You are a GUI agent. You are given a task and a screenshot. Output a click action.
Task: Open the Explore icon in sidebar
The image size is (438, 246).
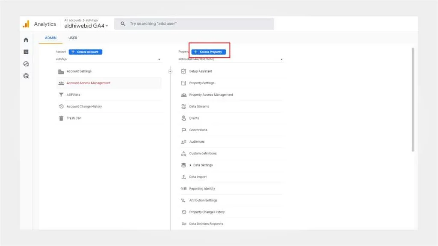(x=26, y=64)
